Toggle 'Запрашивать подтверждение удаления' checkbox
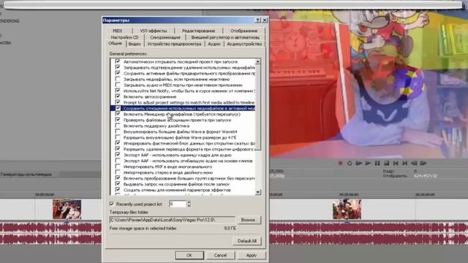The width and height of the screenshot is (468, 263). click(x=118, y=67)
